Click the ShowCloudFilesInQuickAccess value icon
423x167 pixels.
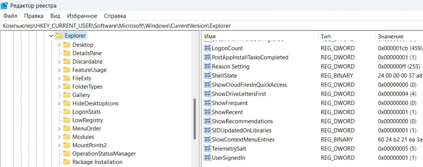(207, 85)
